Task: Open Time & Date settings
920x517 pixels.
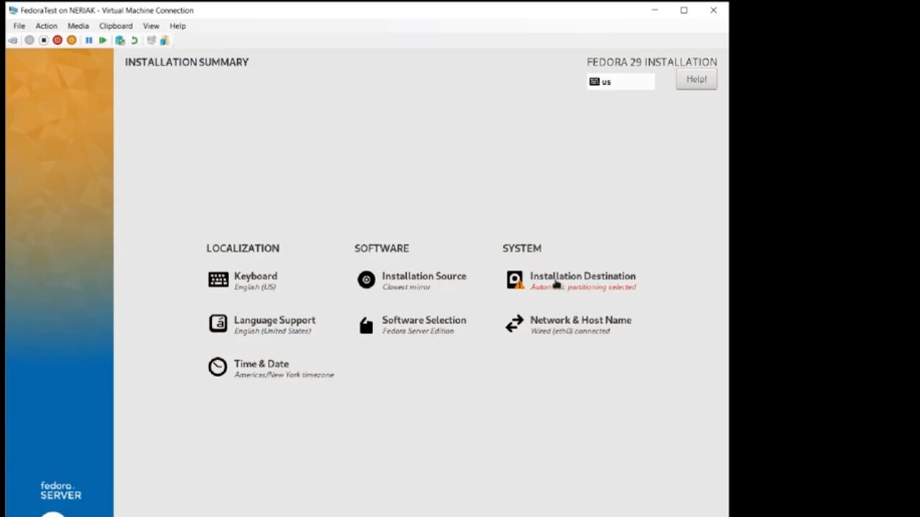Action: point(261,364)
